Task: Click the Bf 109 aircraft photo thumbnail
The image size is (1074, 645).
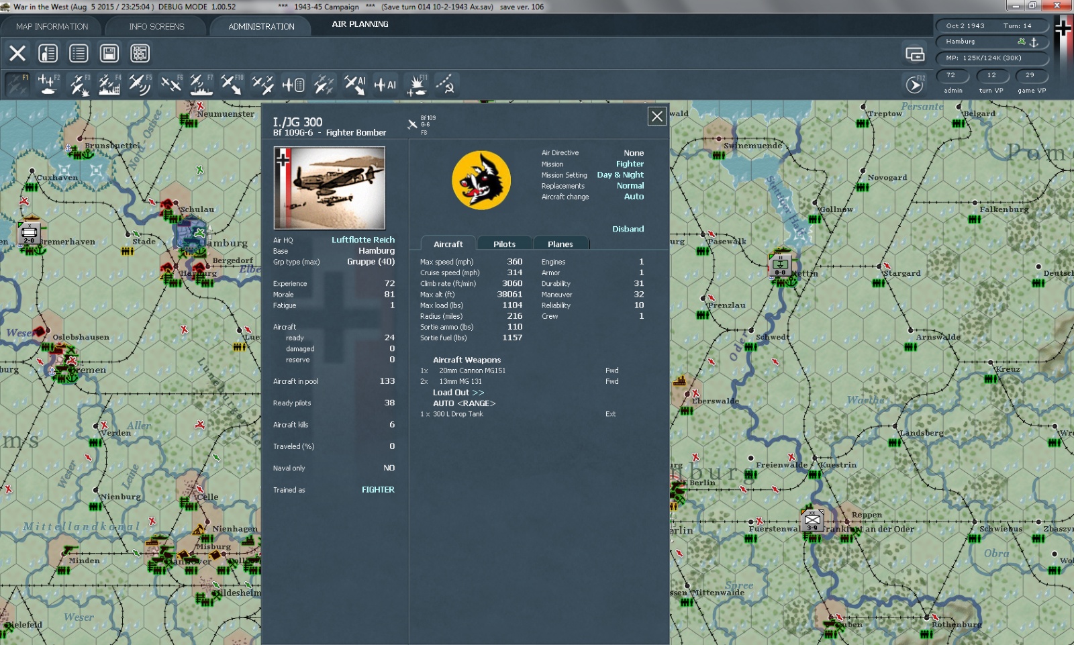Action: pyautogui.click(x=330, y=188)
